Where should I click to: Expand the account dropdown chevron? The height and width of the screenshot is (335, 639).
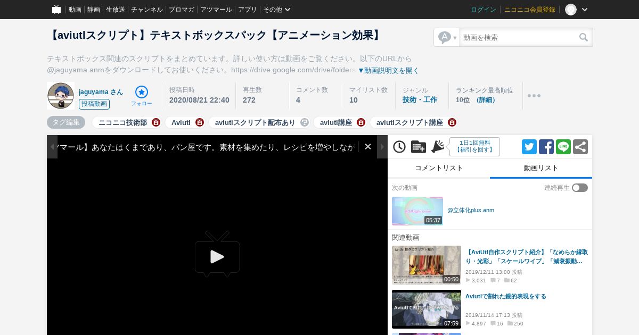pyautogui.click(x=585, y=10)
